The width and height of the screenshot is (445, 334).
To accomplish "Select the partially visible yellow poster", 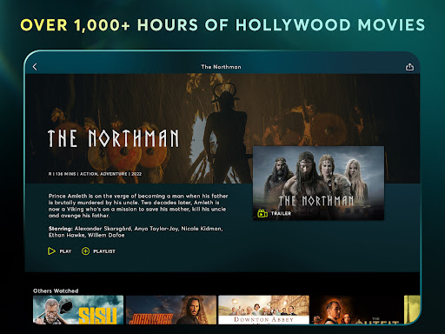I will 412,309.
